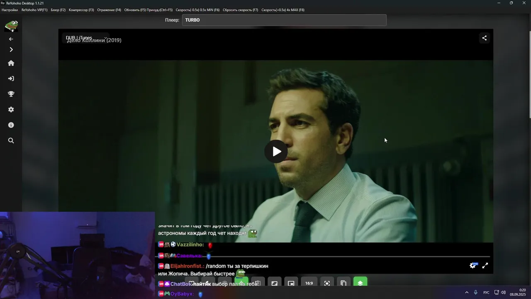Open the Настройки menu
The image size is (531, 299).
[10, 10]
